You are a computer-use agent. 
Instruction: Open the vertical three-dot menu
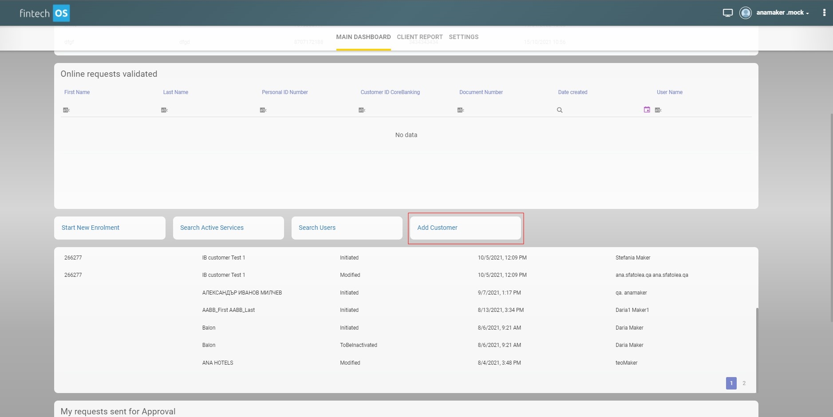(x=824, y=13)
